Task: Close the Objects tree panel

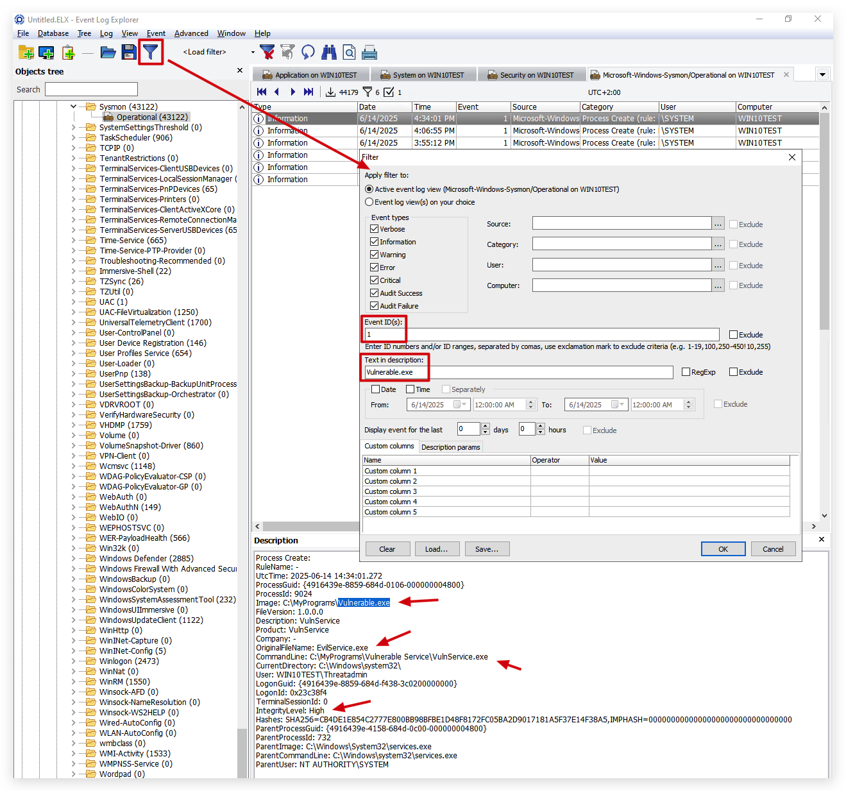Action: (x=240, y=71)
